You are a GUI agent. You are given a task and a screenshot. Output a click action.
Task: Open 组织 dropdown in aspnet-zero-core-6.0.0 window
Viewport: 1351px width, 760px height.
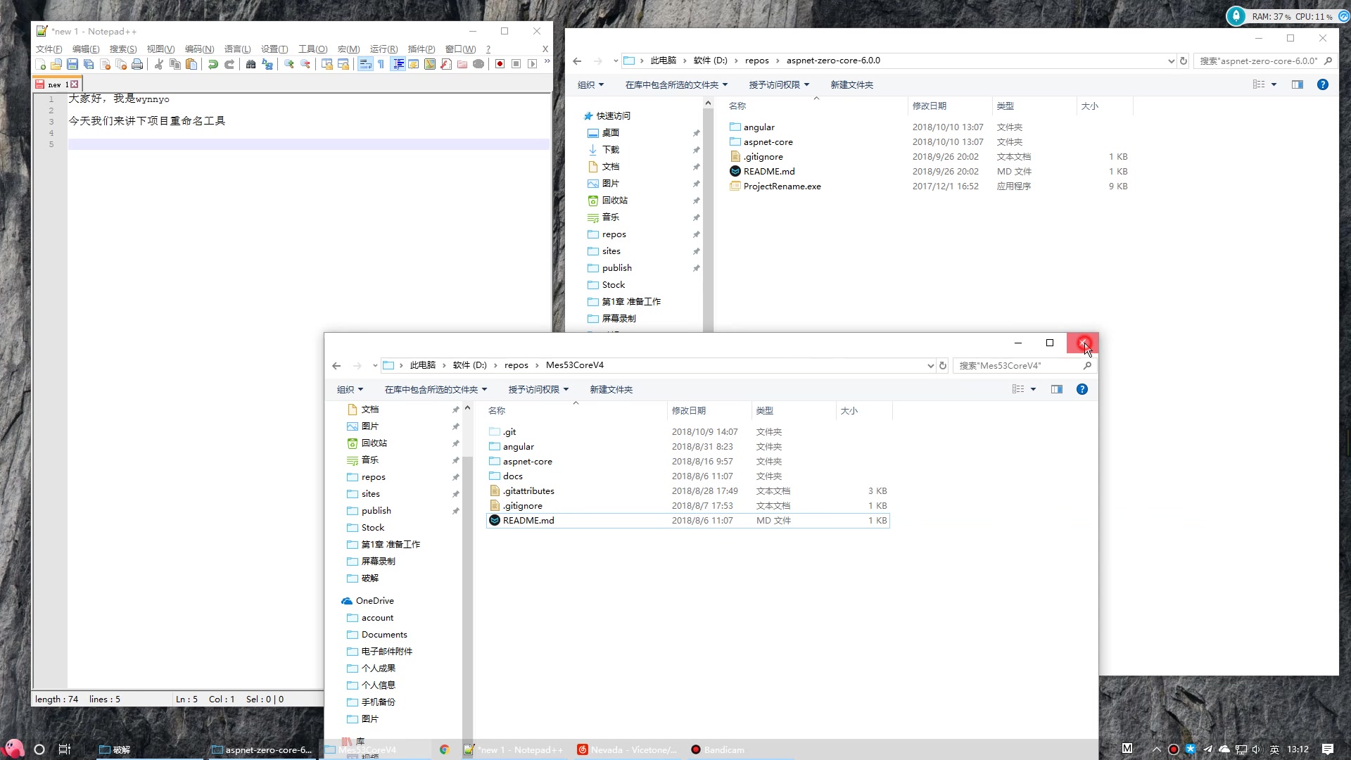(591, 84)
